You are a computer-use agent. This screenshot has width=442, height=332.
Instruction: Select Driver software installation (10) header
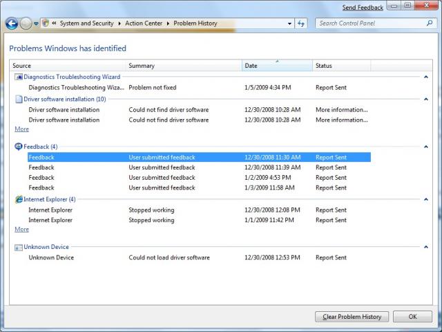tap(65, 99)
